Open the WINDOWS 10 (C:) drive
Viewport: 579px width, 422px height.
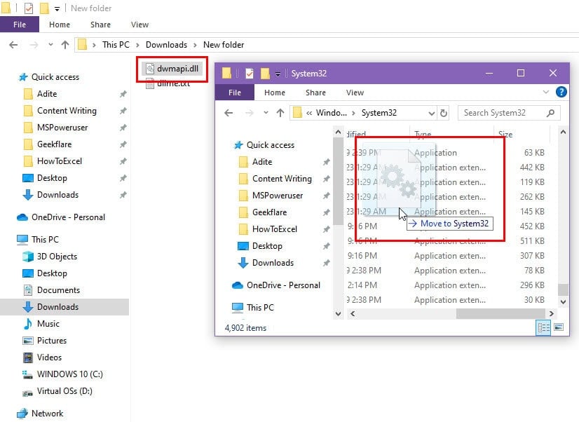tap(70, 374)
